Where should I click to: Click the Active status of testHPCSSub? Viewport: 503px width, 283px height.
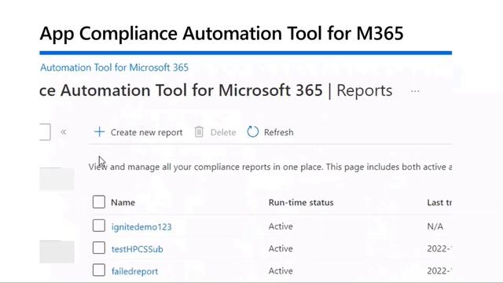pyautogui.click(x=281, y=248)
